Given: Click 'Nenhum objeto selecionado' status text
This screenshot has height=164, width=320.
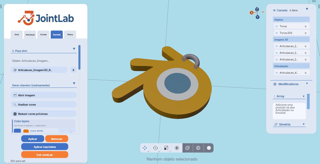Looking at the screenshot, I should click(172, 159).
